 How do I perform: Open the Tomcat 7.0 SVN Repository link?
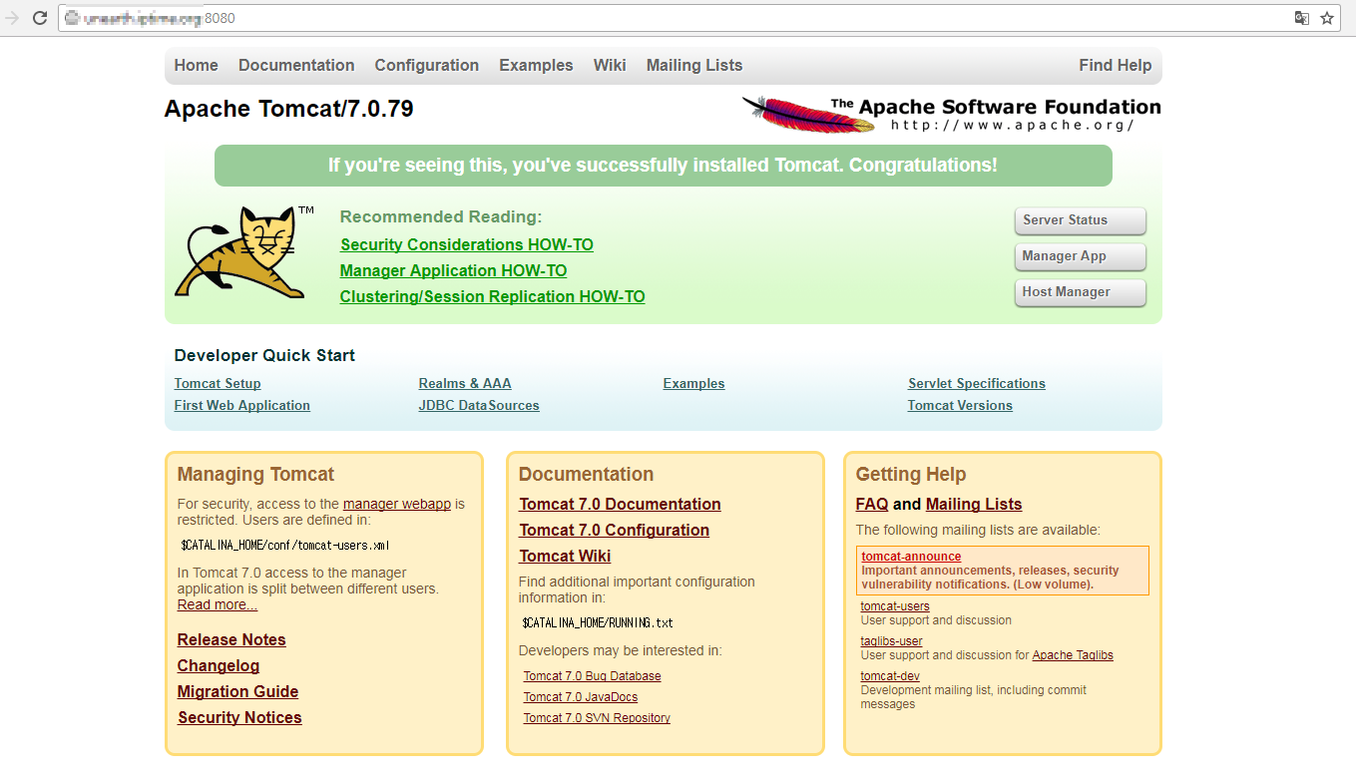point(598,718)
